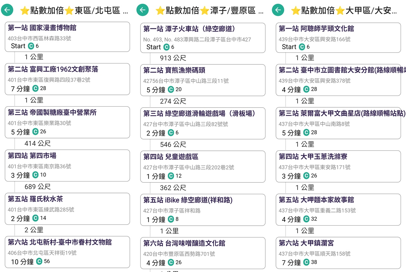The width and height of the screenshot is (406, 272).
Task: Open the 第五站 iBike 綠空廊道(祥和路) card
Action: click(x=203, y=209)
